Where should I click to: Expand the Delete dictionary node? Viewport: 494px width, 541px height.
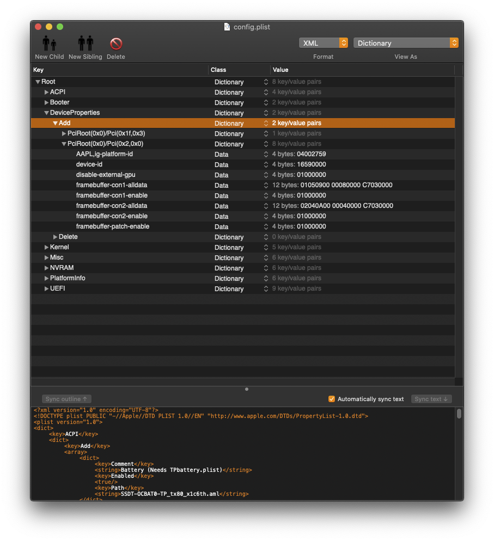click(x=55, y=237)
